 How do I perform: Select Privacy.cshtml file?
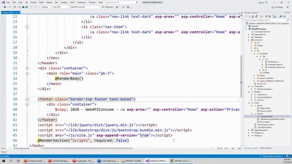pyautogui.click(x=266, y=111)
